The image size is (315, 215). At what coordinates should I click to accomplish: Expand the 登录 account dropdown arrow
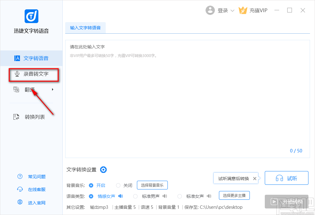(x=233, y=10)
